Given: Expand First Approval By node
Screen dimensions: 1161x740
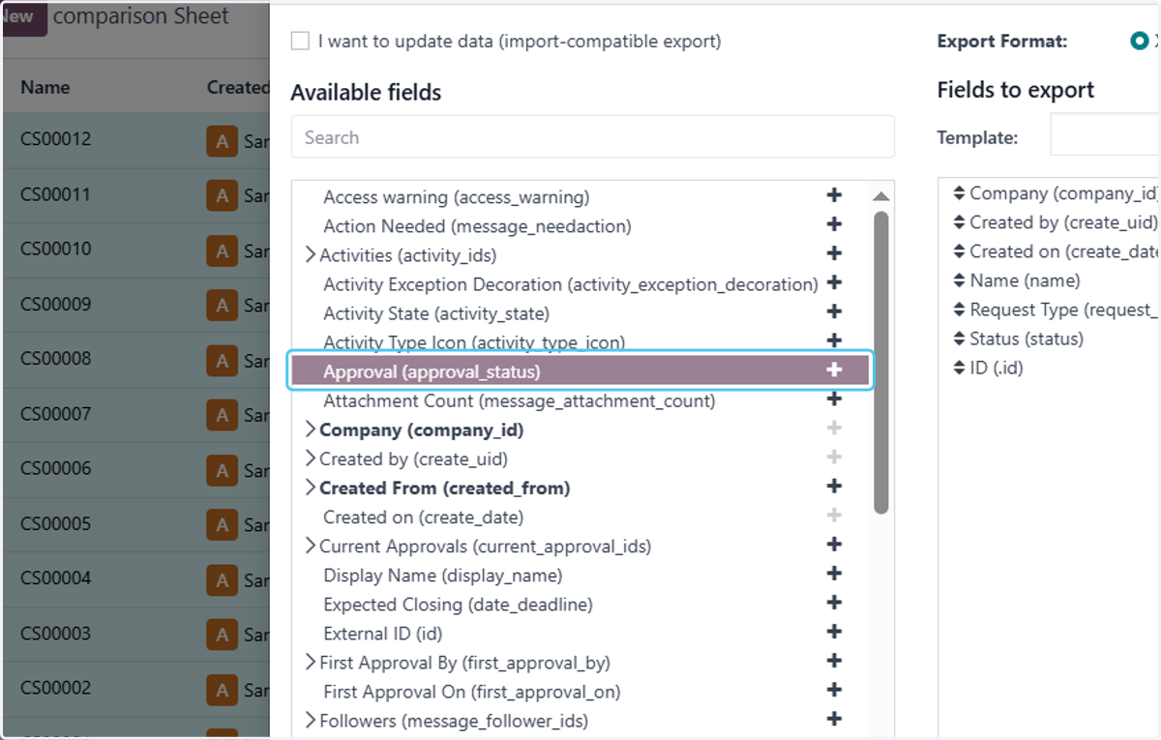Looking at the screenshot, I should [311, 663].
